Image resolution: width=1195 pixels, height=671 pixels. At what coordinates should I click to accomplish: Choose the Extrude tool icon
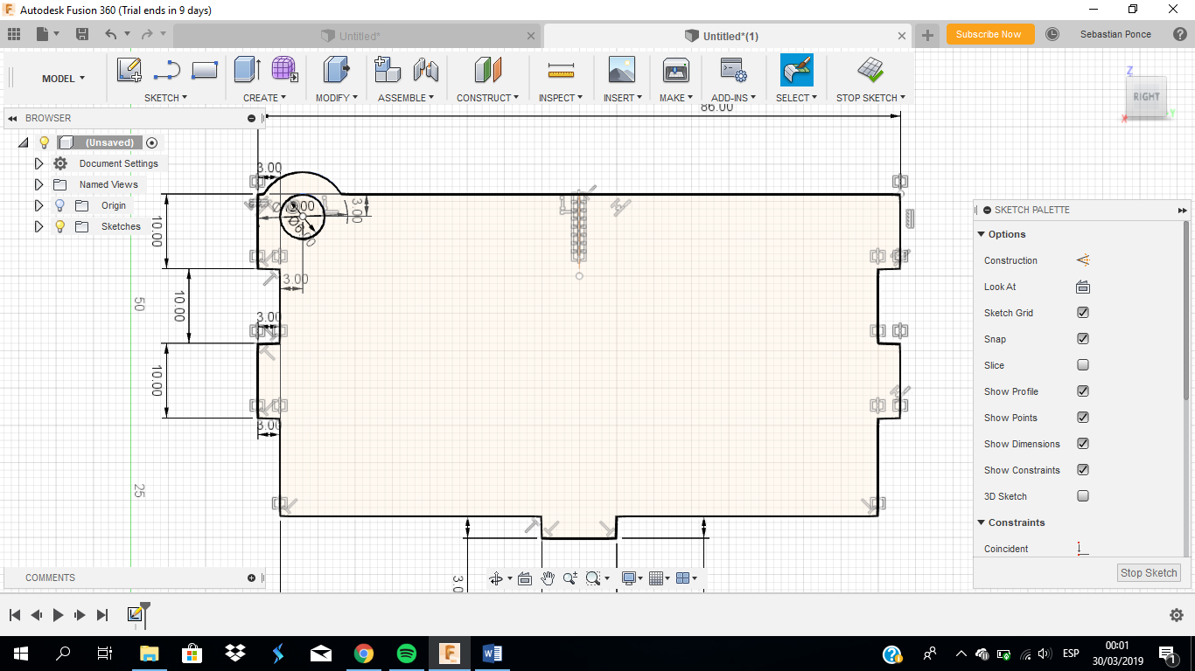click(248, 70)
